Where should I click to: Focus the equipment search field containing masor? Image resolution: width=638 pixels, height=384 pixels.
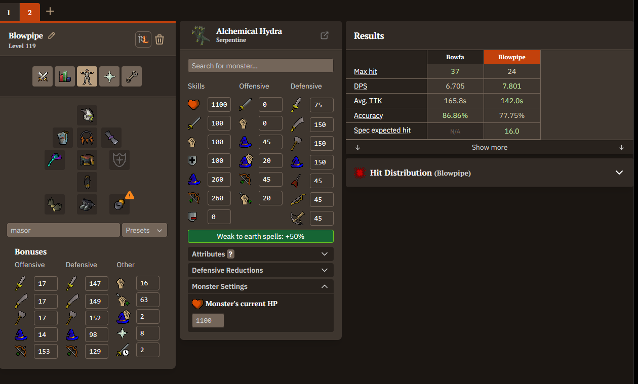[x=63, y=230]
